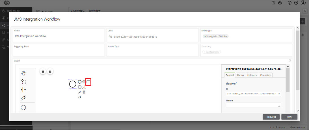Append a gateway from the context pad
This screenshot has width=309, height=130.
coord(84,82)
